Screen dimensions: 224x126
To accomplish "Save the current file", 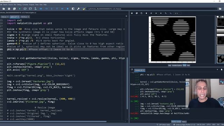I will (9, 9).
